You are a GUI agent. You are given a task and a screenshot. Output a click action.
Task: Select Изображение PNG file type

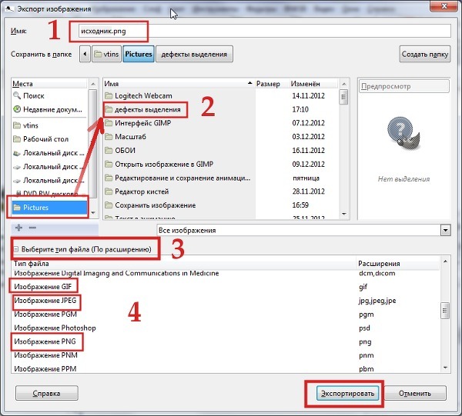coord(226,341)
